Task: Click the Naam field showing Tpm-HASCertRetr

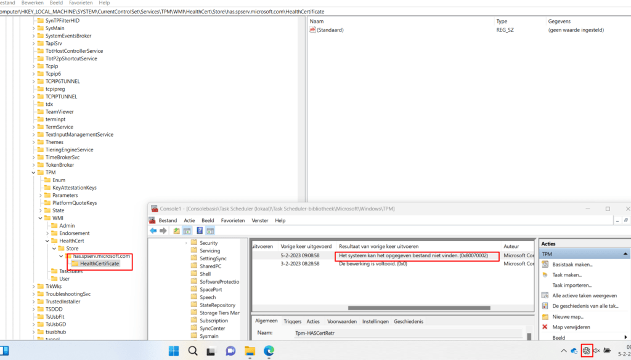Action: [407, 333]
